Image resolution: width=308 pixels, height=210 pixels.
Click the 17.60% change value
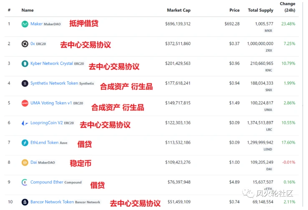tap(288, 142)
